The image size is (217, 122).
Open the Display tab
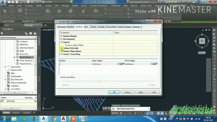(x=129, y=27)
